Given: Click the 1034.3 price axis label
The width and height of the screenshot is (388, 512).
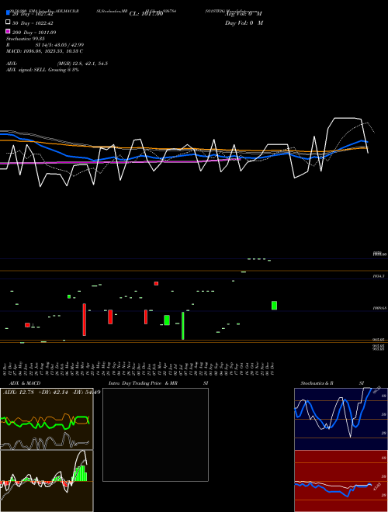Looking at the screenshot, I should (379, 276).
